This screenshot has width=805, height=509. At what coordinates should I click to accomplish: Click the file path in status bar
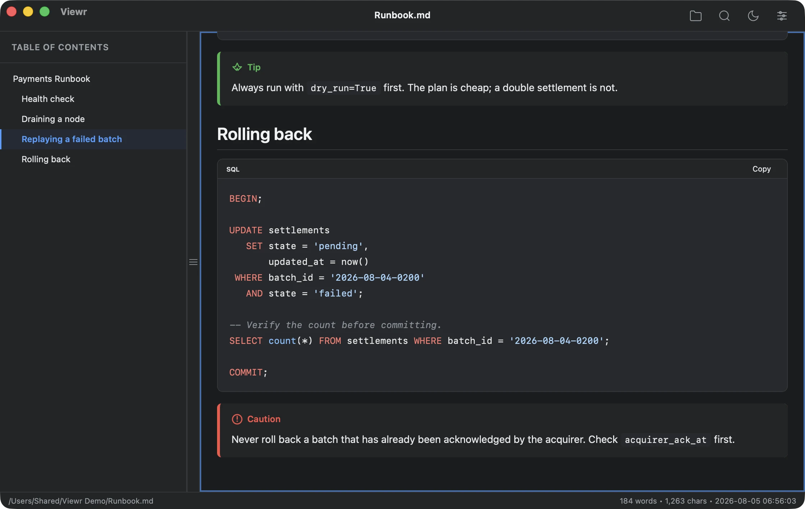[x=81, y=501]
